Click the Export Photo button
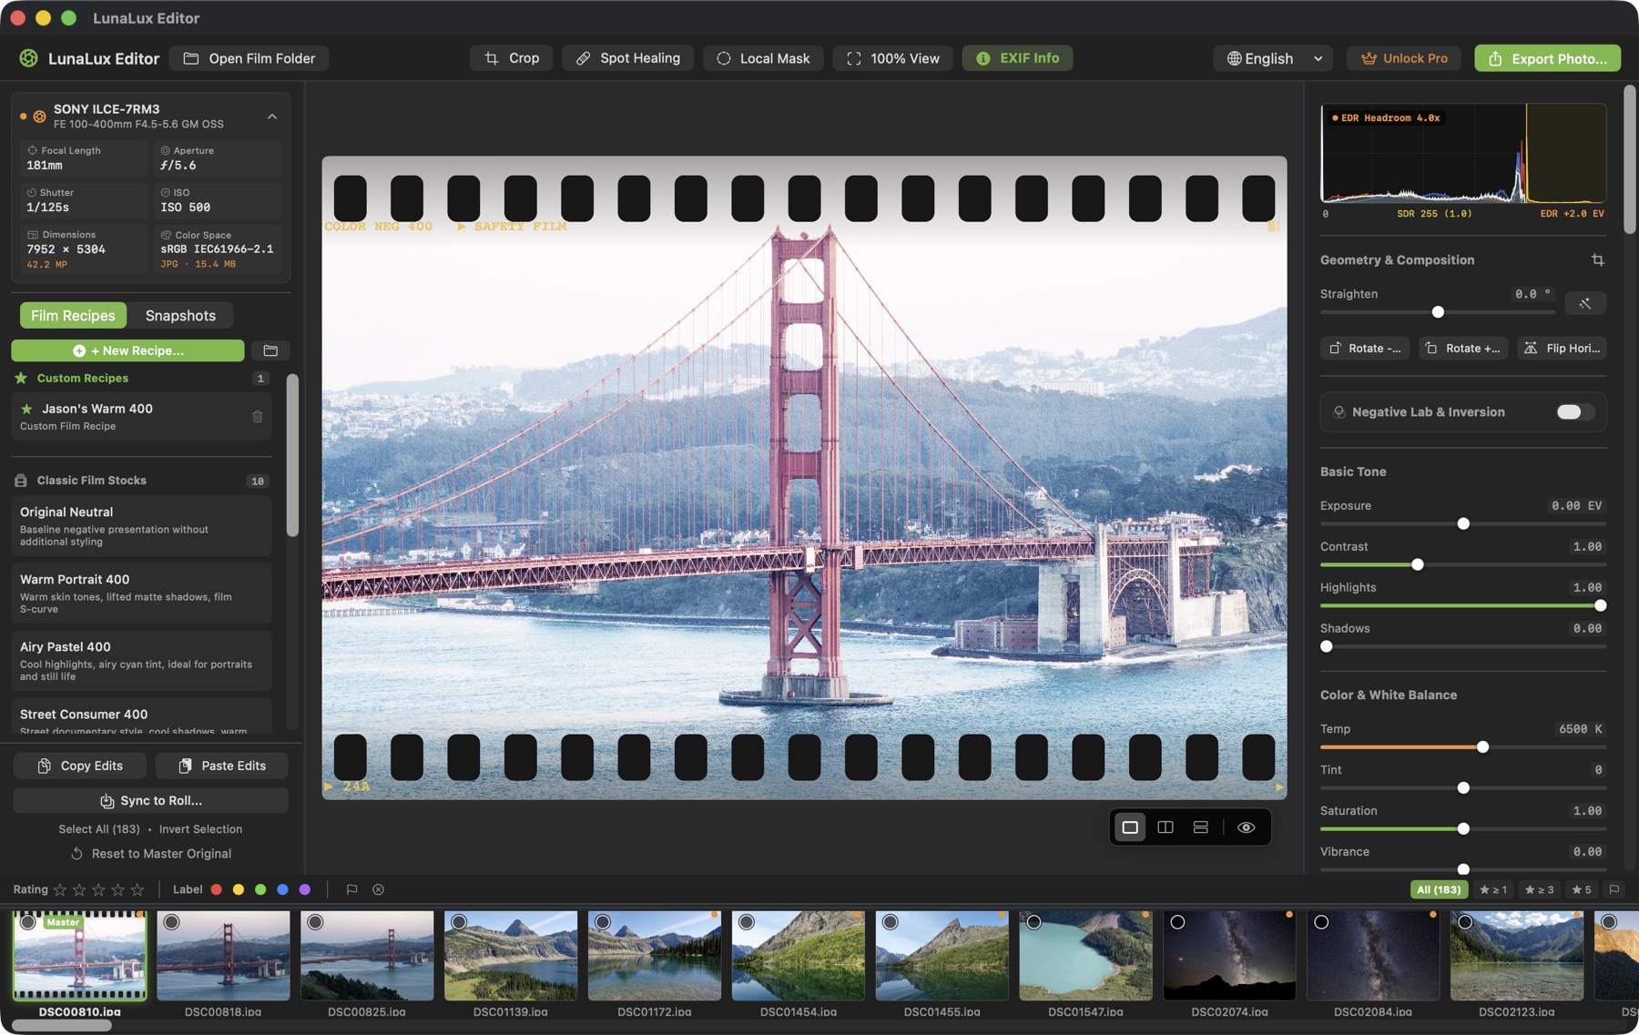Viewport: 1639px width, 1035px height. coord(1548,58)
